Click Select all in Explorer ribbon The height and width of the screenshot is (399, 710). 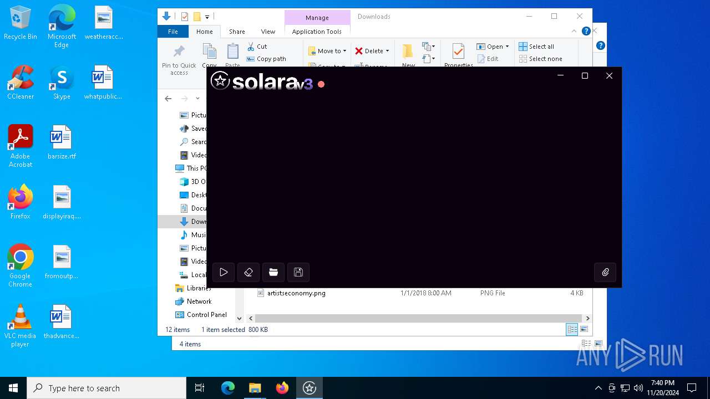click(x=536, y=47)
